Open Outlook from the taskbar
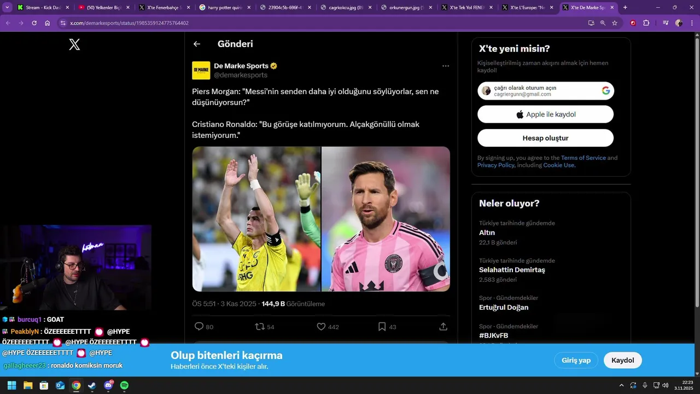Image resolution: width=700 pixels, height=394 pixels. click(x=60, y=385)
